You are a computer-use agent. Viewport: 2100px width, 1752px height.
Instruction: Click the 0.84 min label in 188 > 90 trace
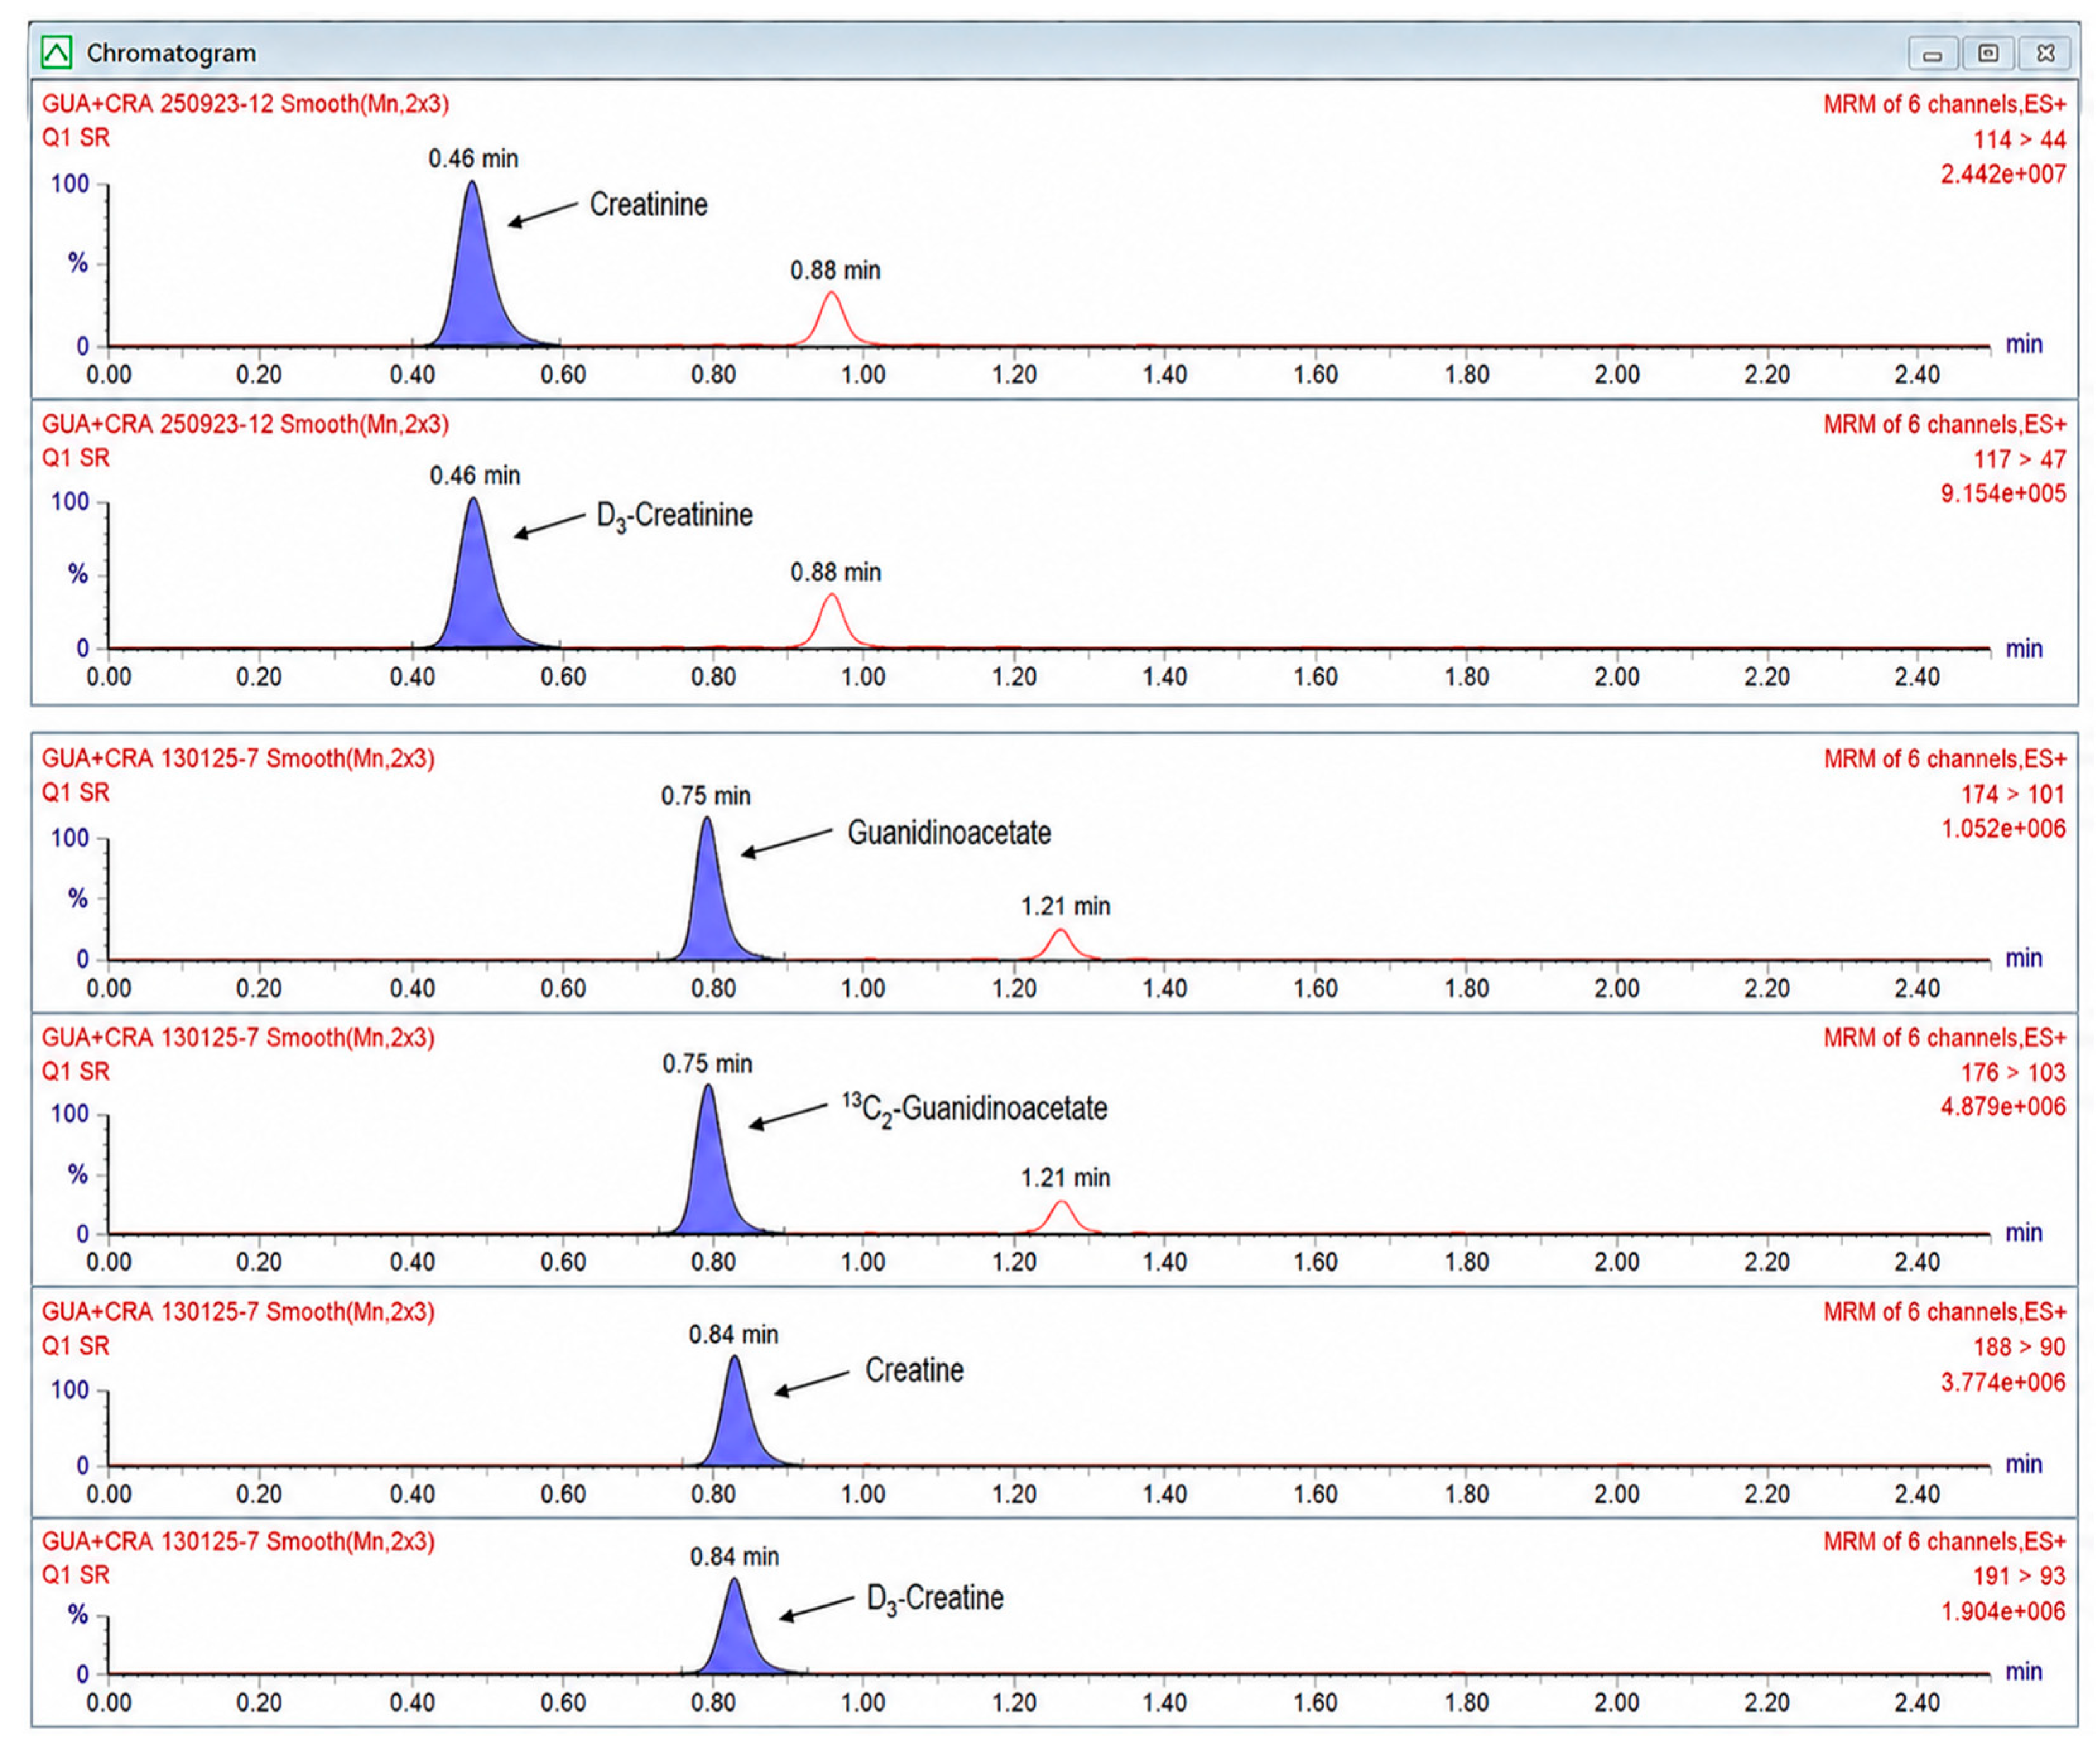click(733, 1334)
